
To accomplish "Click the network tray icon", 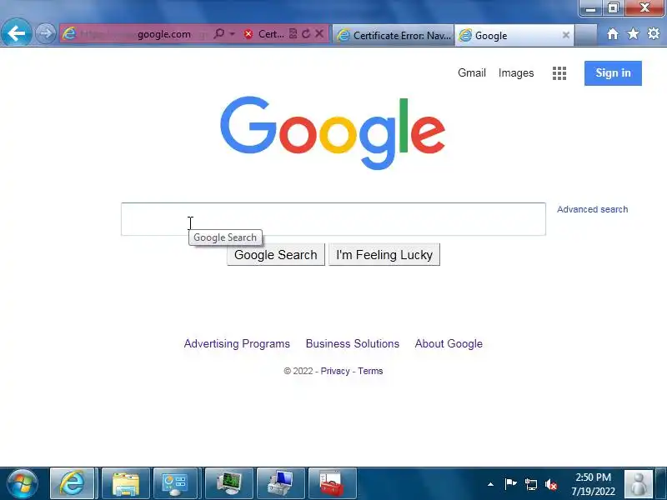I will coord(531,484).
